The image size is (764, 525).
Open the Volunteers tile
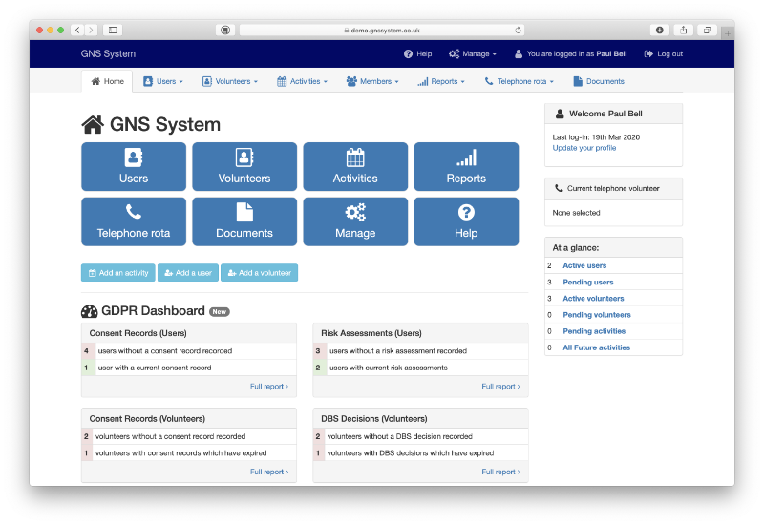click(x=244, y=167)
